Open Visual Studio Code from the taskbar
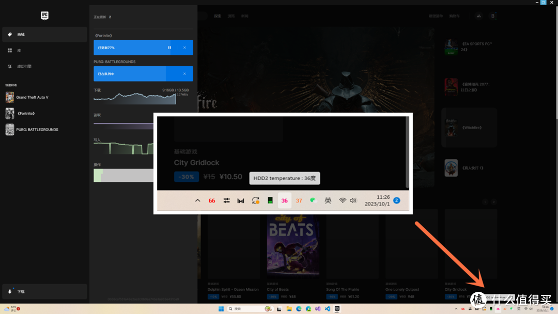The width and height of the screenshot is (558, 314). [x=328, y=309]
